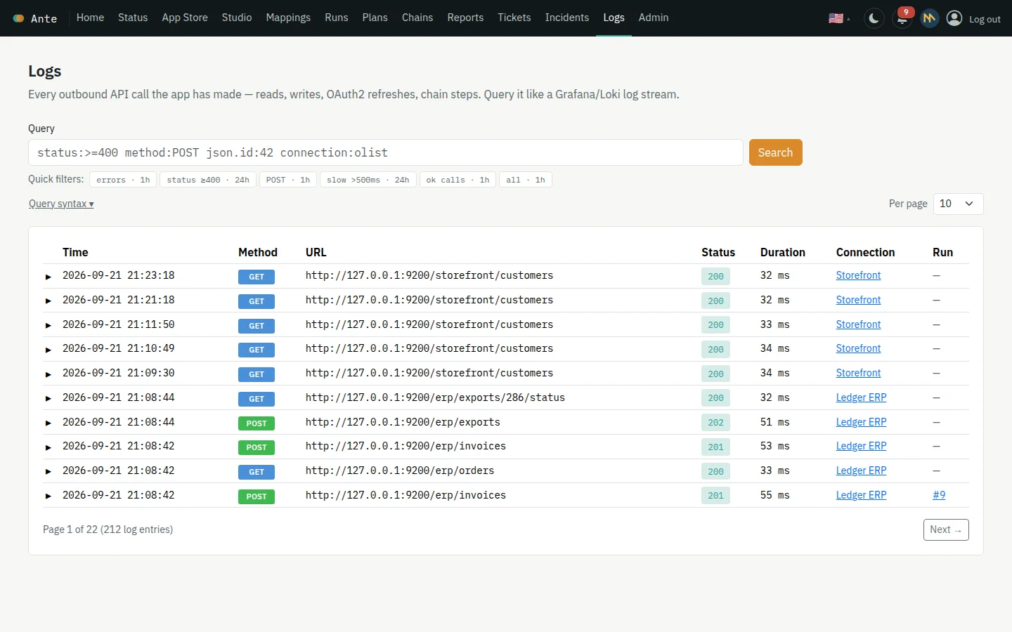Open notifications bell with 9 badge
1012x632 pixels.
coord(902,18)
